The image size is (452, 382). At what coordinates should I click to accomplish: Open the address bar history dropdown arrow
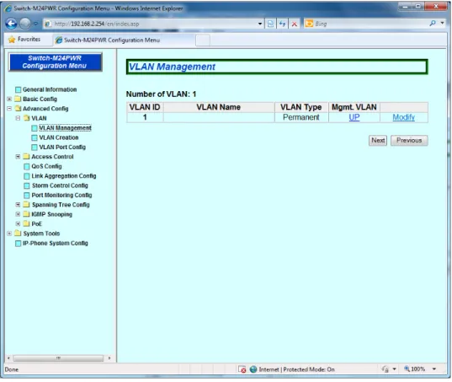click(x=260, y=24)
